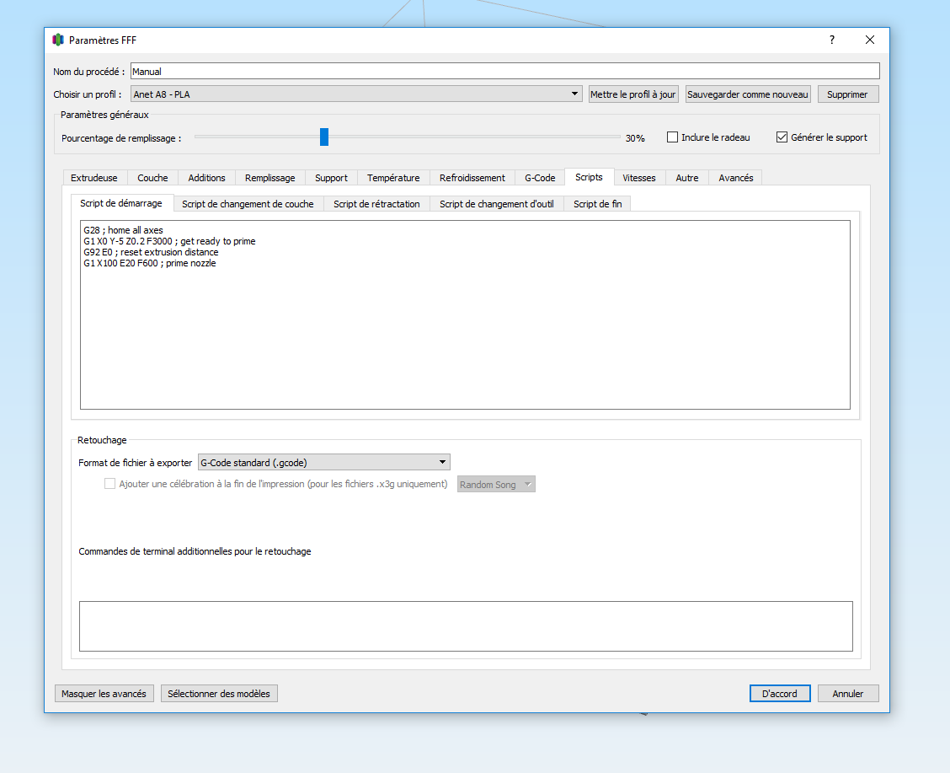Select the Refroidissement tab
This screenshot has width=950, height=773.
(472, 178)
